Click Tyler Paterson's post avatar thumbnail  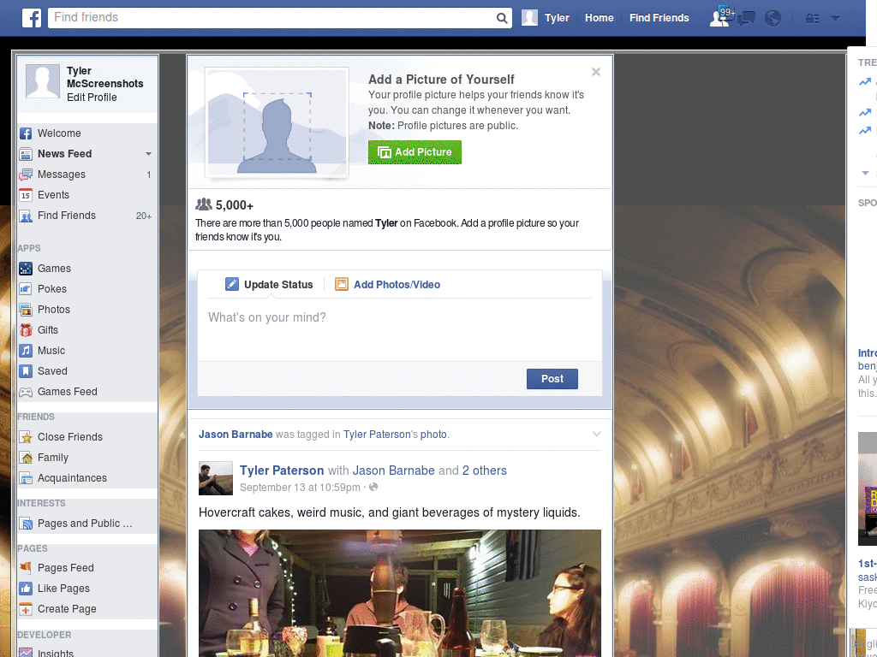point(215,478)
